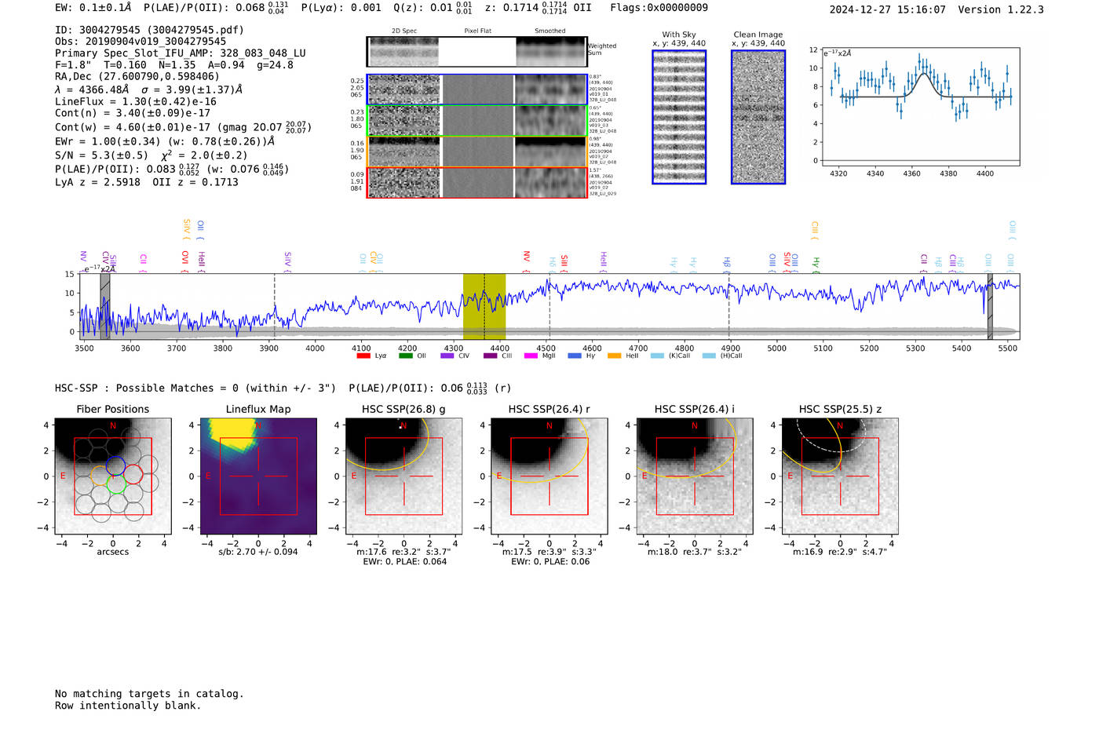The height and width of the screenshot is (748, 1099).
Task: Click the yellow highlighted band in the spectrum
Action: [484, 306]
